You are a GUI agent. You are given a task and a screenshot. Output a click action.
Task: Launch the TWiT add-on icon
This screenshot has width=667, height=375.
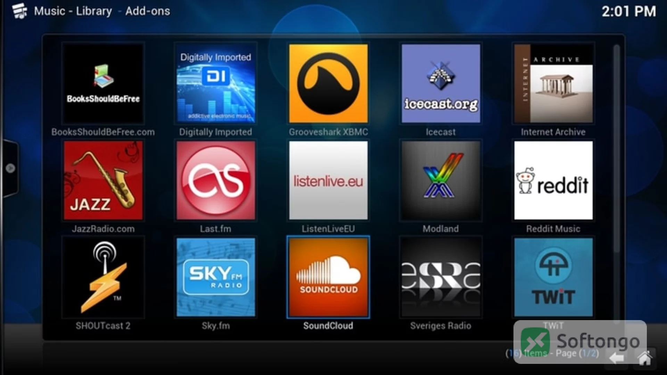click(553, 277)
